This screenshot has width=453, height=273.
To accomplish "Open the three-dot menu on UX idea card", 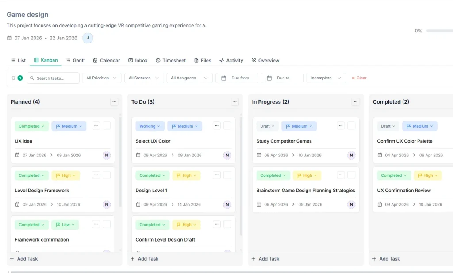I will point(96,126).
